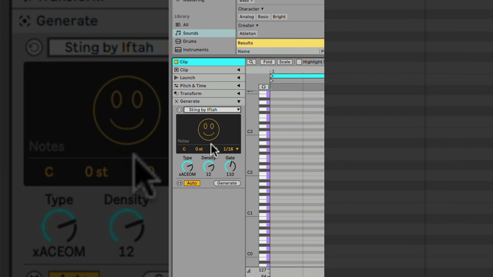This screenshot has width=493, height=277.
Task: Click the Density knob showing 12
Action: (x=209, y=166)
